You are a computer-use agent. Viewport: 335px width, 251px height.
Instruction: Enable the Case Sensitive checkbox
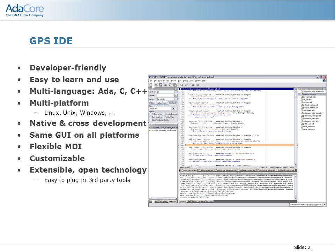pos(150,117)
